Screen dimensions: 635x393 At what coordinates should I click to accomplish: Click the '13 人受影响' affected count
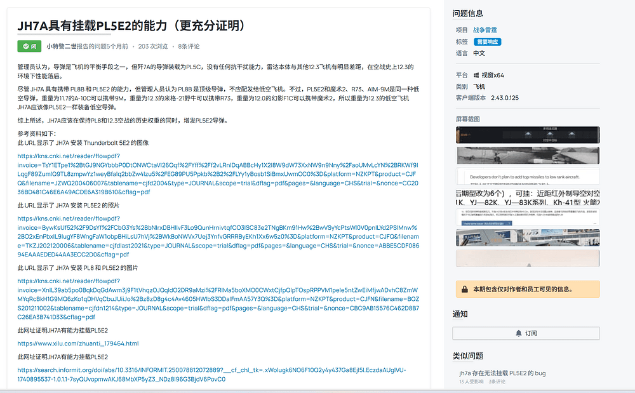471,382
